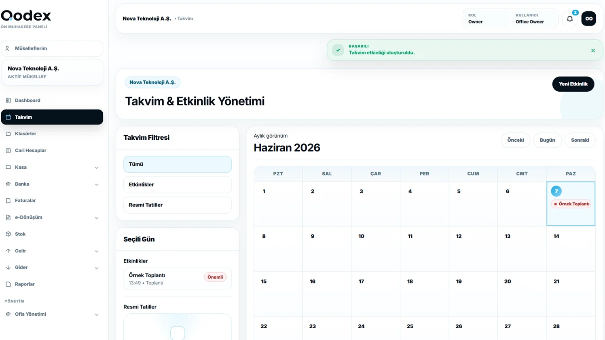
Task: Select June 1 in the calendar
Action: [x=278, y=204]
